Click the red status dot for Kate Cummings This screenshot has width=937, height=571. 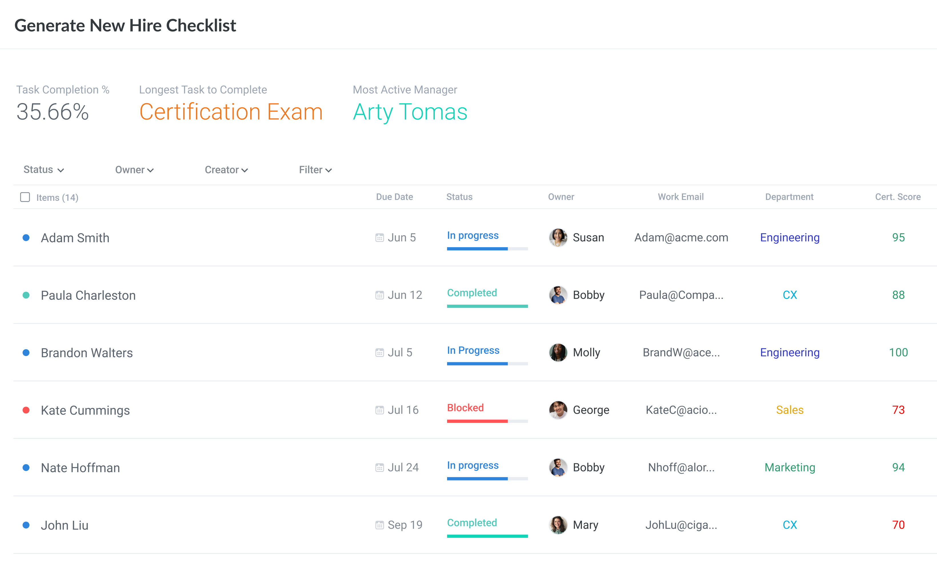[26, 410]
